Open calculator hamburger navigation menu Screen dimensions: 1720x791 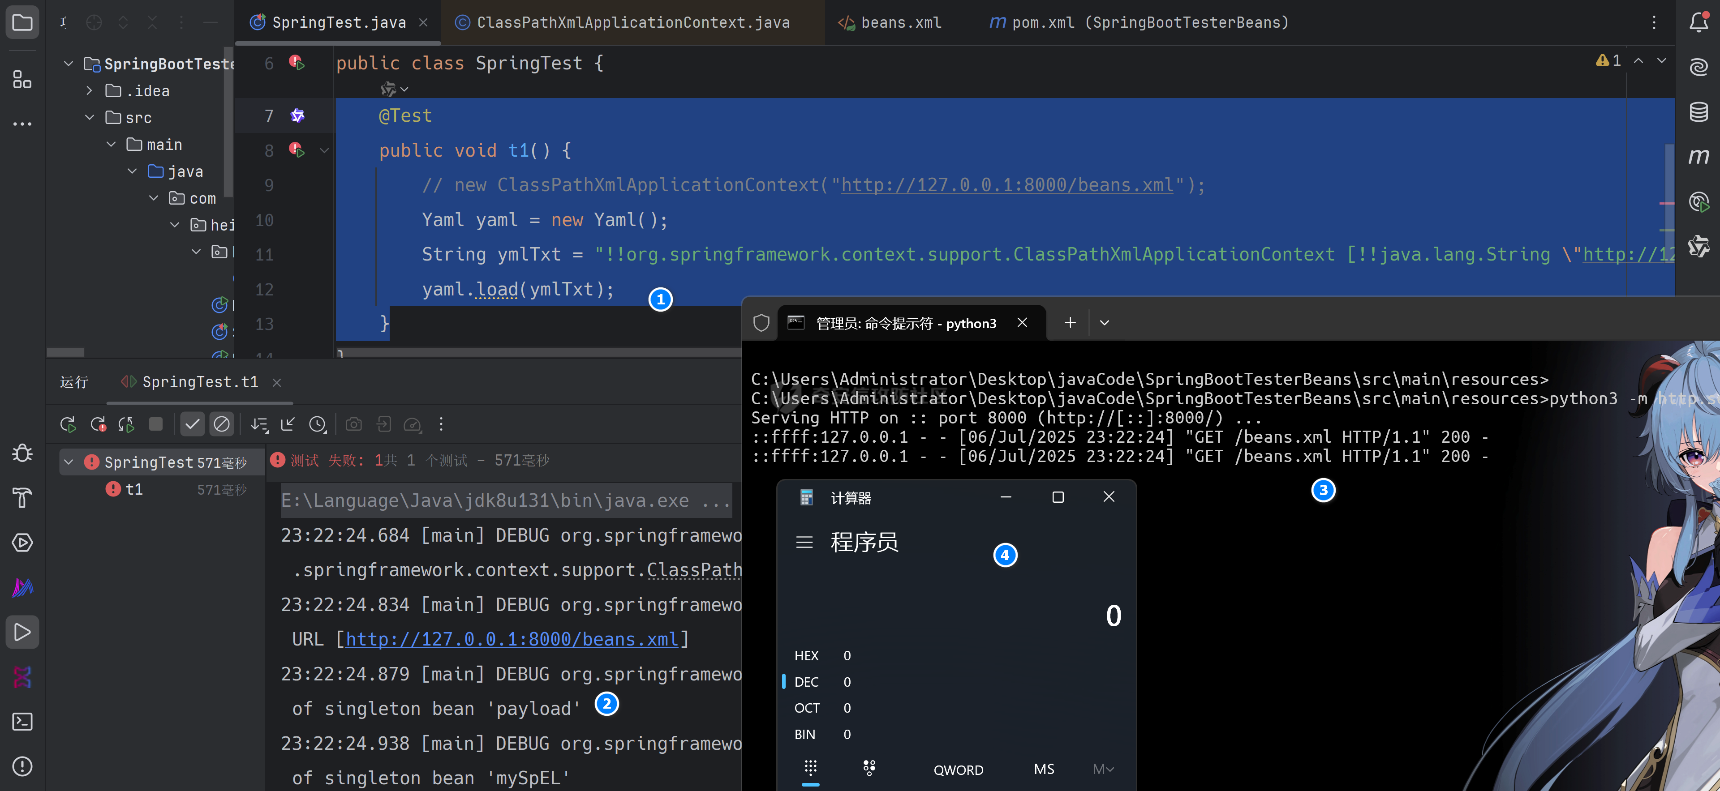804,542
